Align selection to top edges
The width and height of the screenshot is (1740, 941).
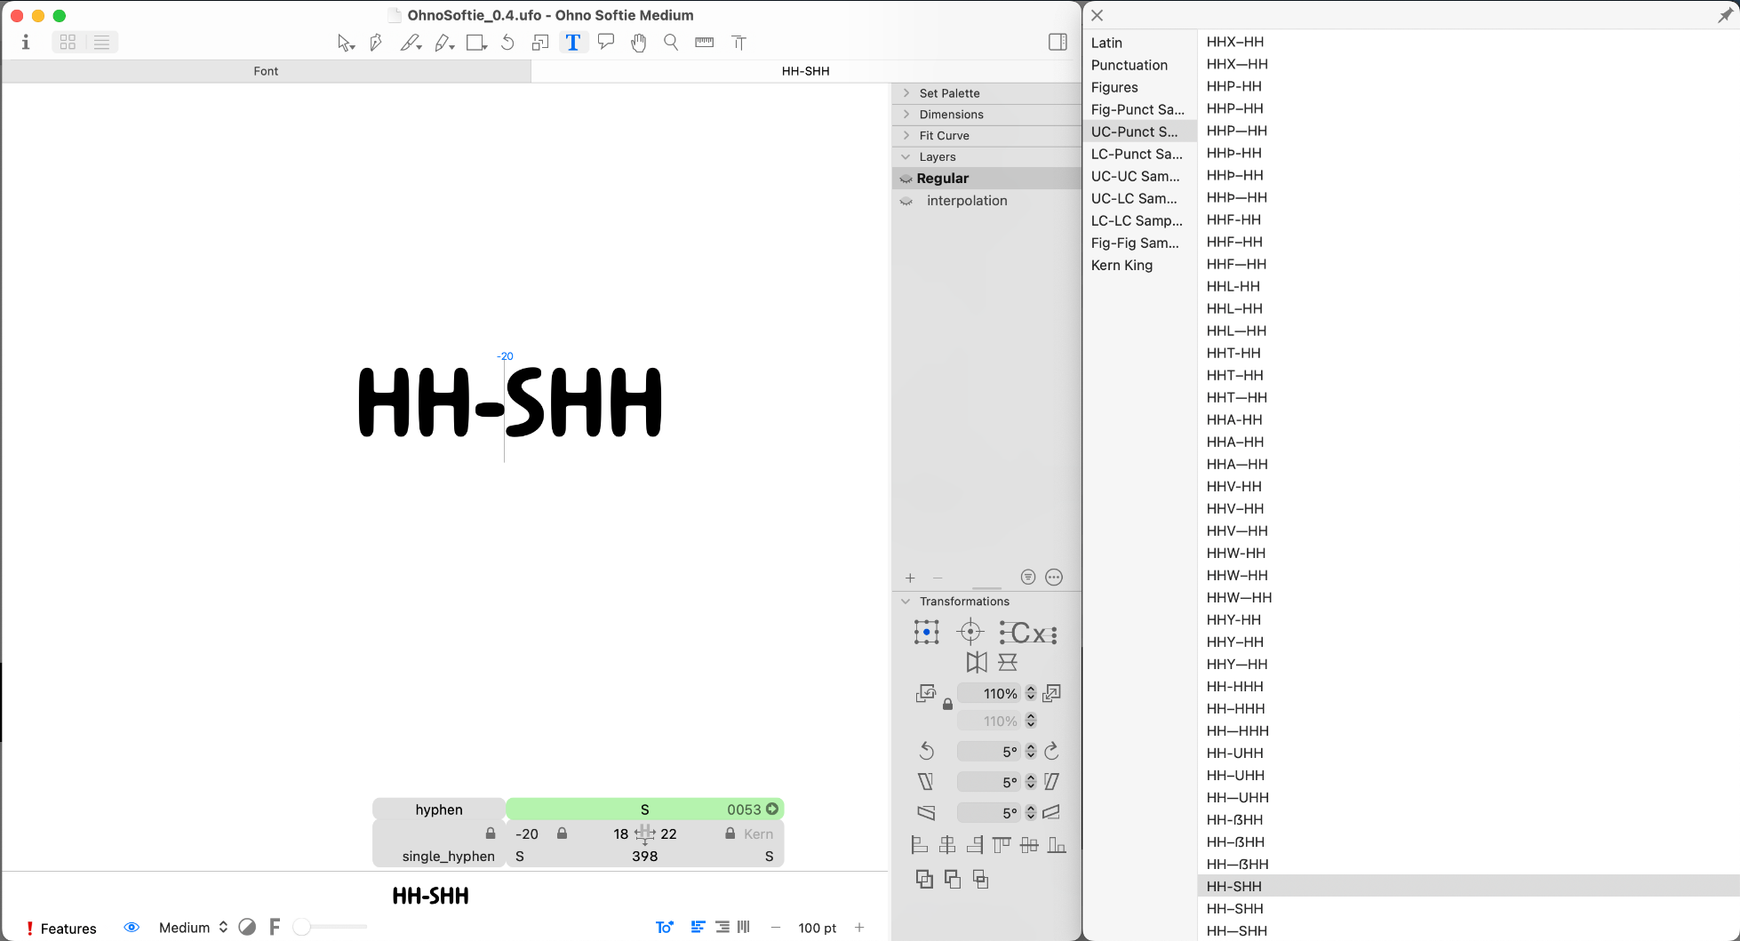point(1002,845)
